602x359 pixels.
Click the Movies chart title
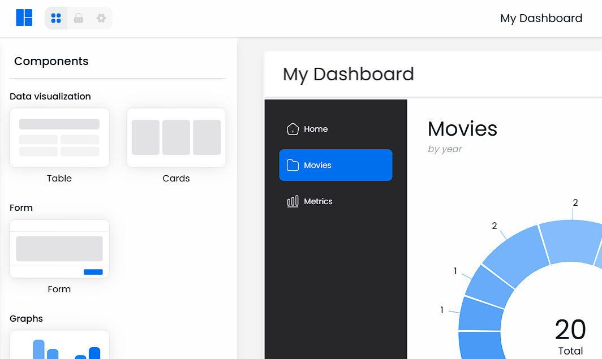pos(462,128)
